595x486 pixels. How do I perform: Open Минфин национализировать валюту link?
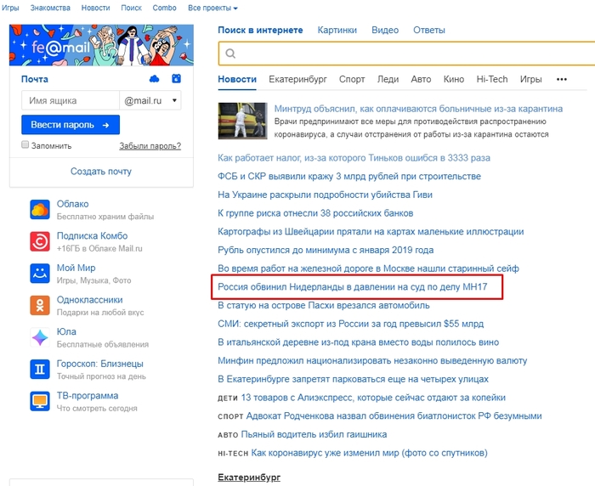[x=372, y=361]
